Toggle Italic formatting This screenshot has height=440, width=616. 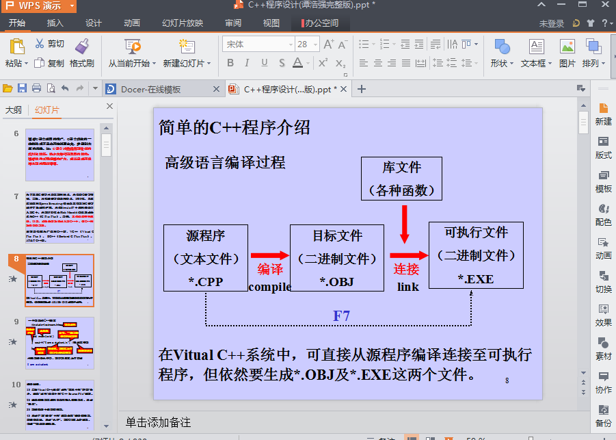pyautogui.click(x=247, y=63)
